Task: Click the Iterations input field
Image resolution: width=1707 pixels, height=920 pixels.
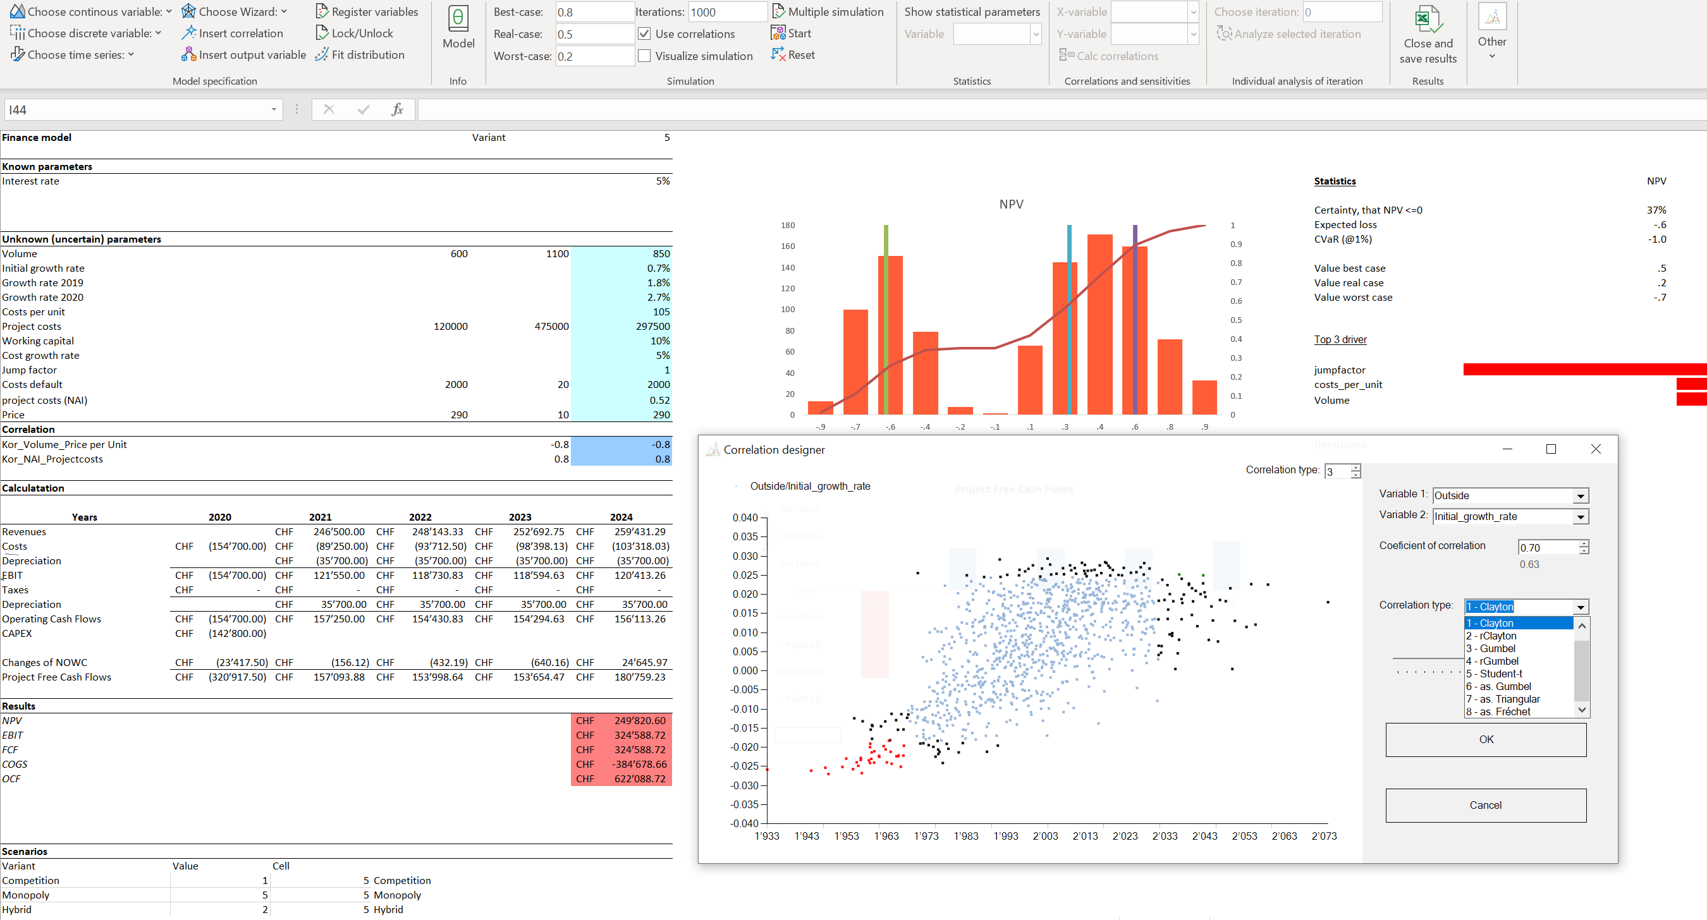Action: [x=727, y=11]
